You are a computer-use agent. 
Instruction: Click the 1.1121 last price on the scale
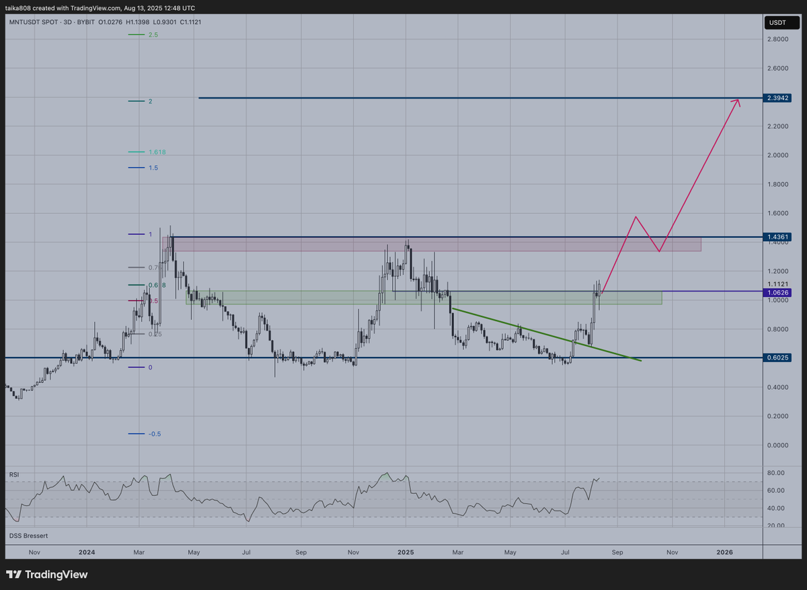(777, 284)
